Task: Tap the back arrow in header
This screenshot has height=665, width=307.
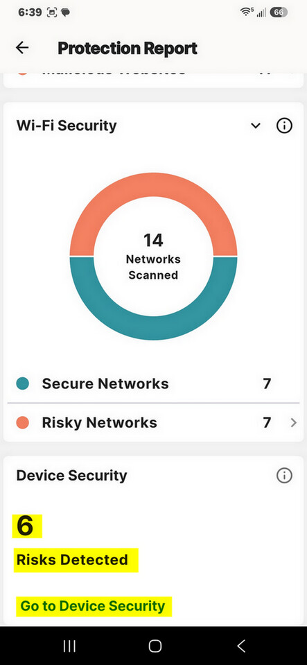Action: pyautogui.click(x=22, y=48)
